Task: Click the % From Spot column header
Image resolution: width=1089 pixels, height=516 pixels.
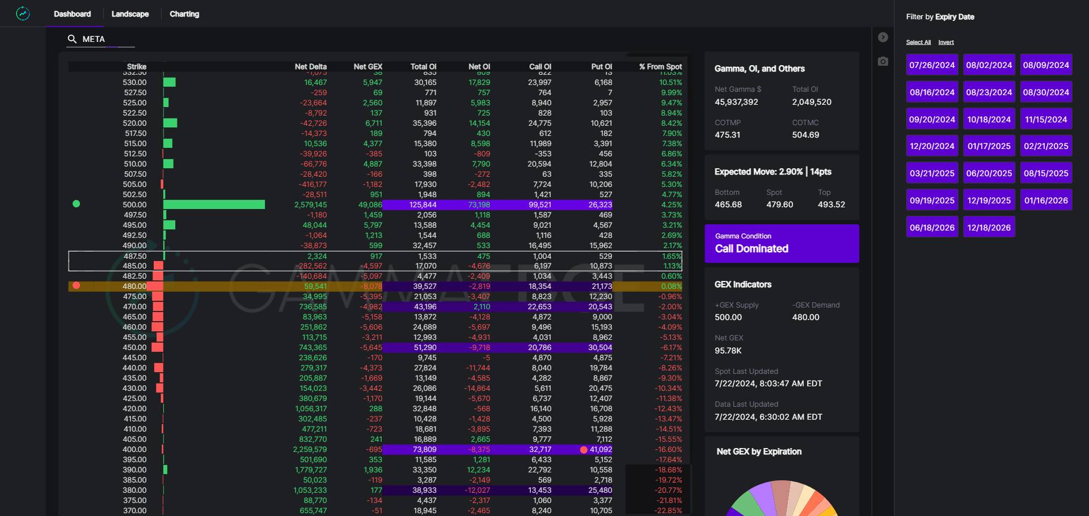Action: pyautogui.click(x=660, y=66)
